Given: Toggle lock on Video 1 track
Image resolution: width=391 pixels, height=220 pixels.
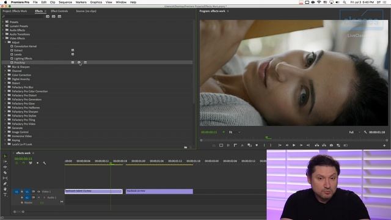Looking at the screenshot, I should tap(22, 192).
